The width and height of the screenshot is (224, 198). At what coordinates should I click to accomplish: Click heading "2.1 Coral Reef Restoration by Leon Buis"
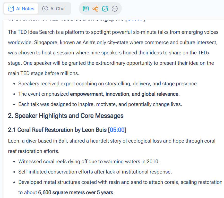pos(57,130)
